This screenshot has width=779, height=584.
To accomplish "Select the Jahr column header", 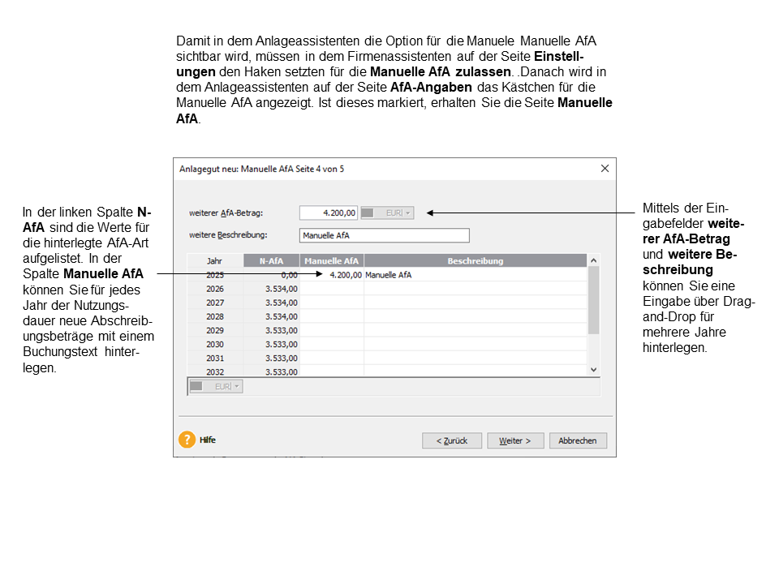I will click(215, 261).
